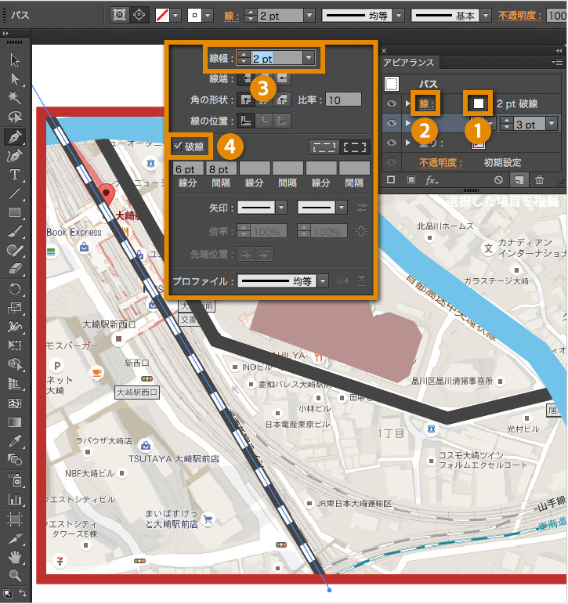Choose the bevel join 角の形状 option
This screenshot has height=604, width=568.
pyautogui.click(x=282, y=99)
